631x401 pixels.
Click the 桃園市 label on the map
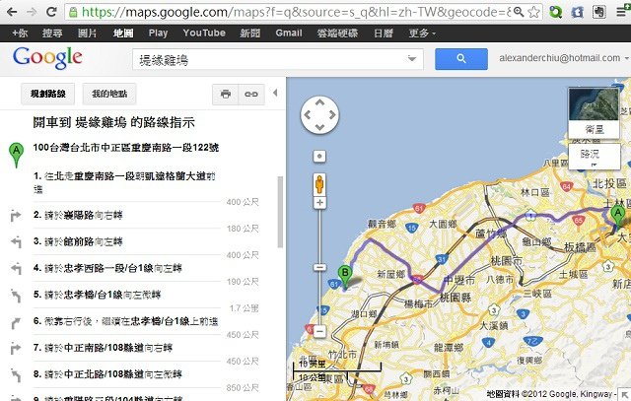[x=506, y=261]
